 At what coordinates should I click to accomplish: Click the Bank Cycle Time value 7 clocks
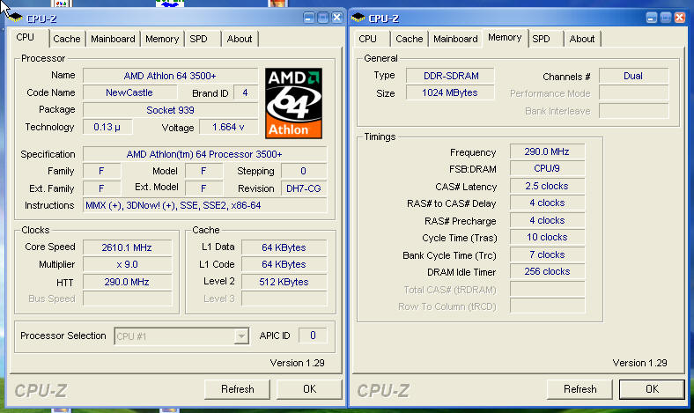547,254
